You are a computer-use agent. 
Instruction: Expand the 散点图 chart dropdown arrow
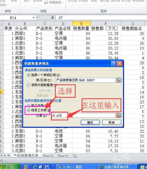pos(126,5)
